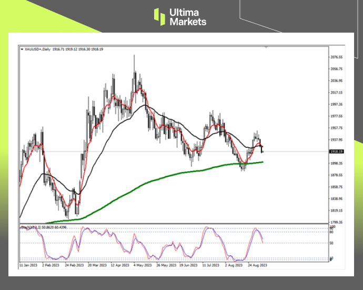The image size is (363, 290).
Task: Click the 1858.75 price axis label
Action: click(336, 187)
